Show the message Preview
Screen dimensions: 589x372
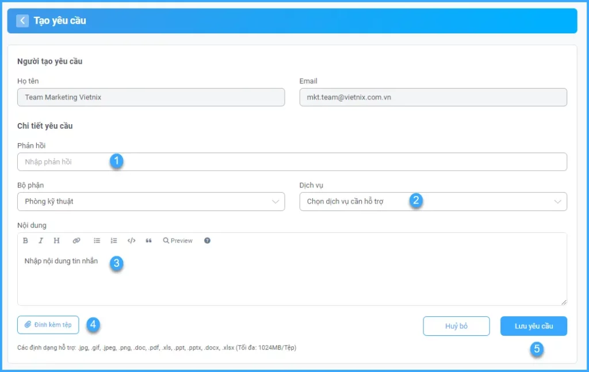178,241
